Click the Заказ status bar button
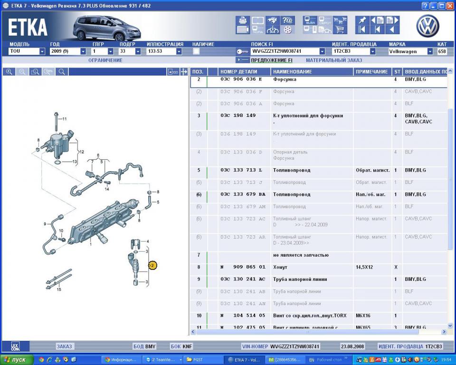Screen dimensions: 456x365 pyautogui.click(x=64, y=346)
